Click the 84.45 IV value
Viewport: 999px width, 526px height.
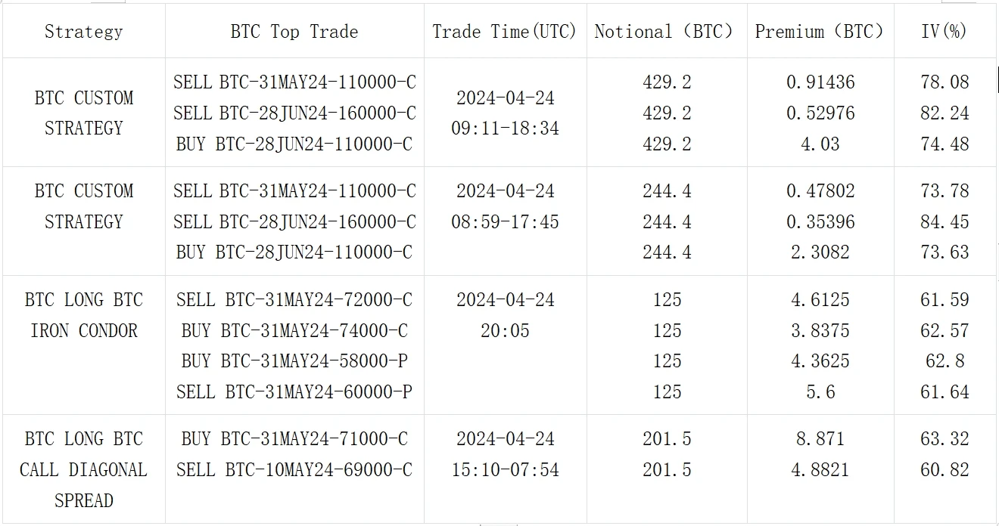point(945,222)
